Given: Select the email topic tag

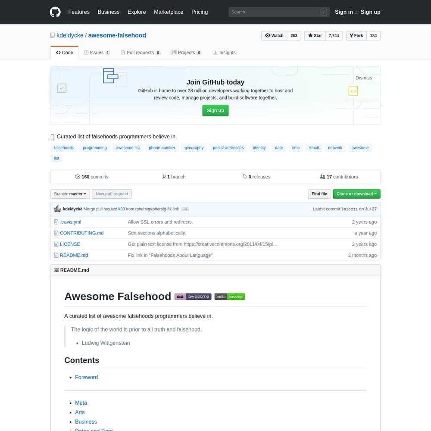Looking at the screenshot, I should click(314, 148).
